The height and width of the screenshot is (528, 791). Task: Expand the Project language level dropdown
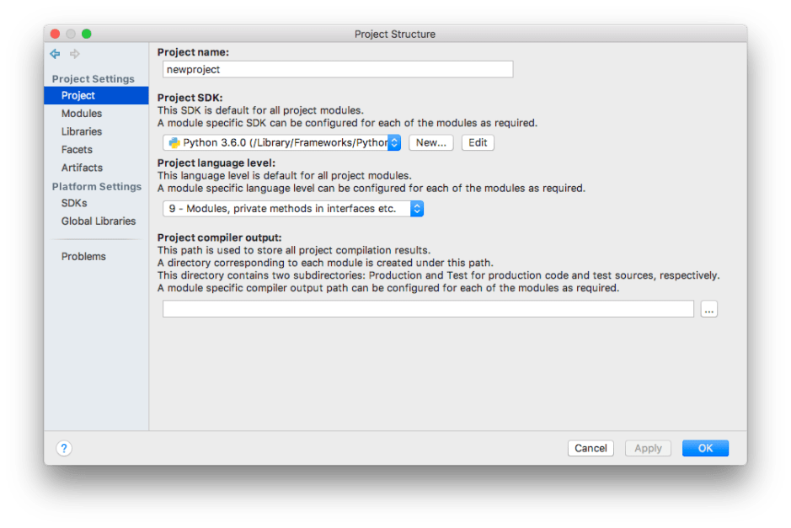pyautogui.click(x=416, y=209)
